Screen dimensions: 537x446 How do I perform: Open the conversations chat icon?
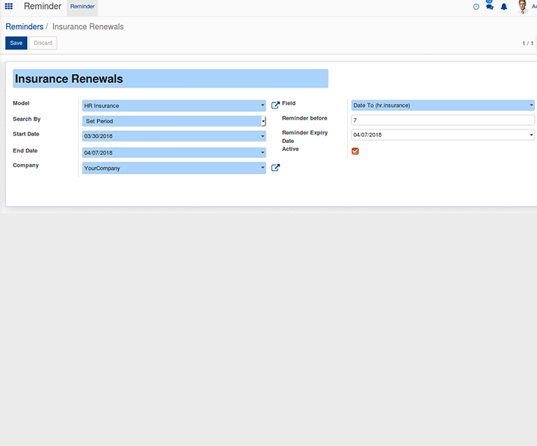pos(489,7)
